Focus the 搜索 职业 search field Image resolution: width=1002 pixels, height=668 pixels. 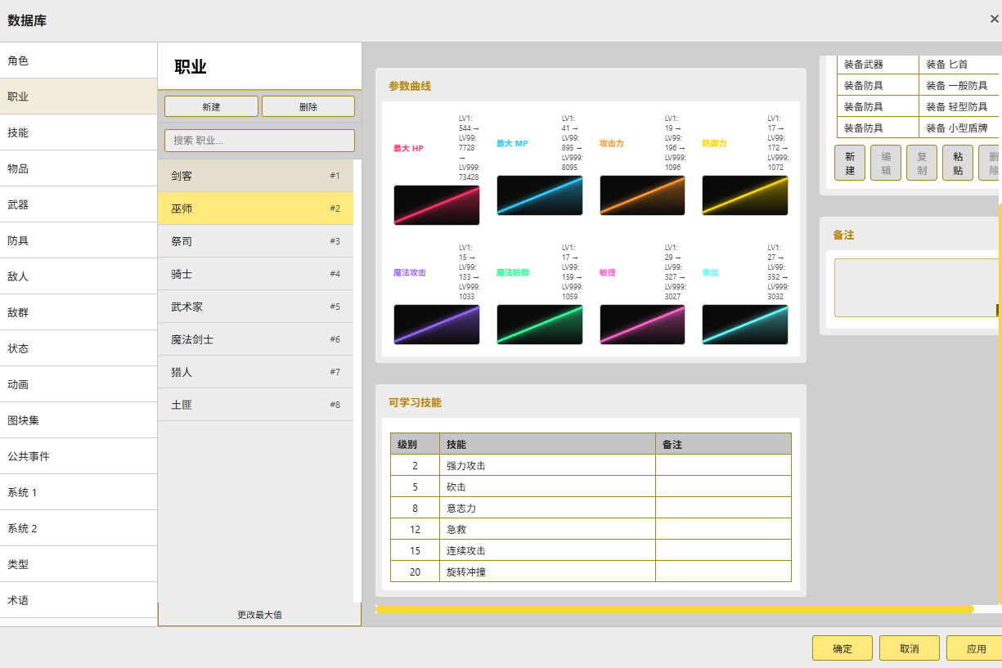(x=259, y=141)
